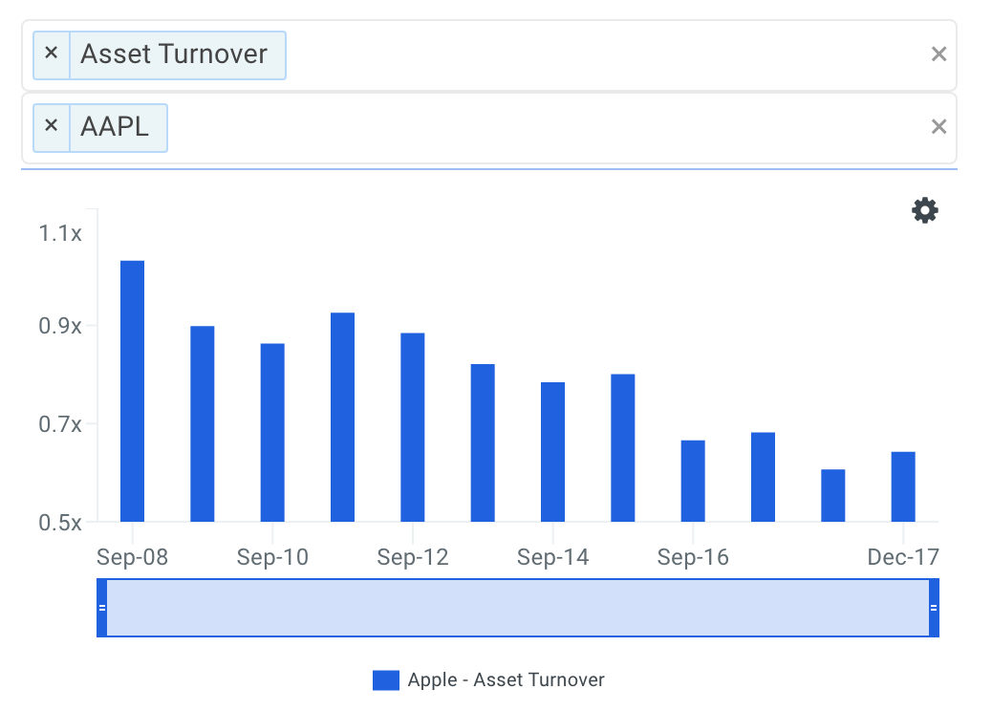Grab the left range slider handle
Image resolution: width=992 pixels, height=711 pixels.
point(102,608)
